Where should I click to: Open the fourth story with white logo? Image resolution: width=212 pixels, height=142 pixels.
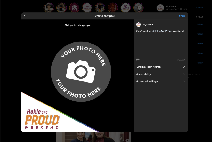click(87, 8)
